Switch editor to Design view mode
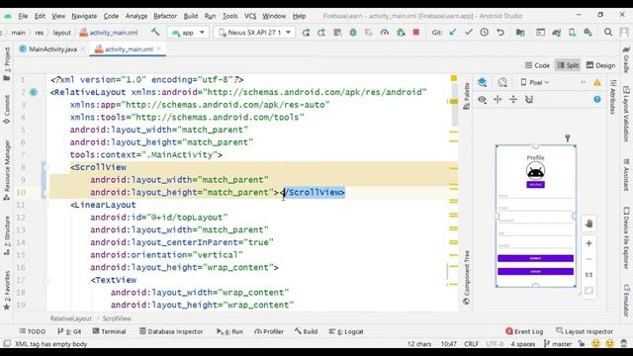Screen dimensions: 633x356 point(600,65)
